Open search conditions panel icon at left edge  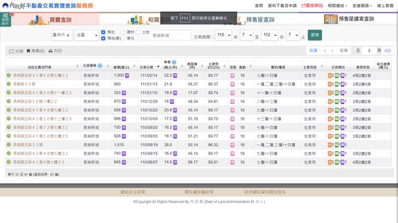[x=6, y=19]
